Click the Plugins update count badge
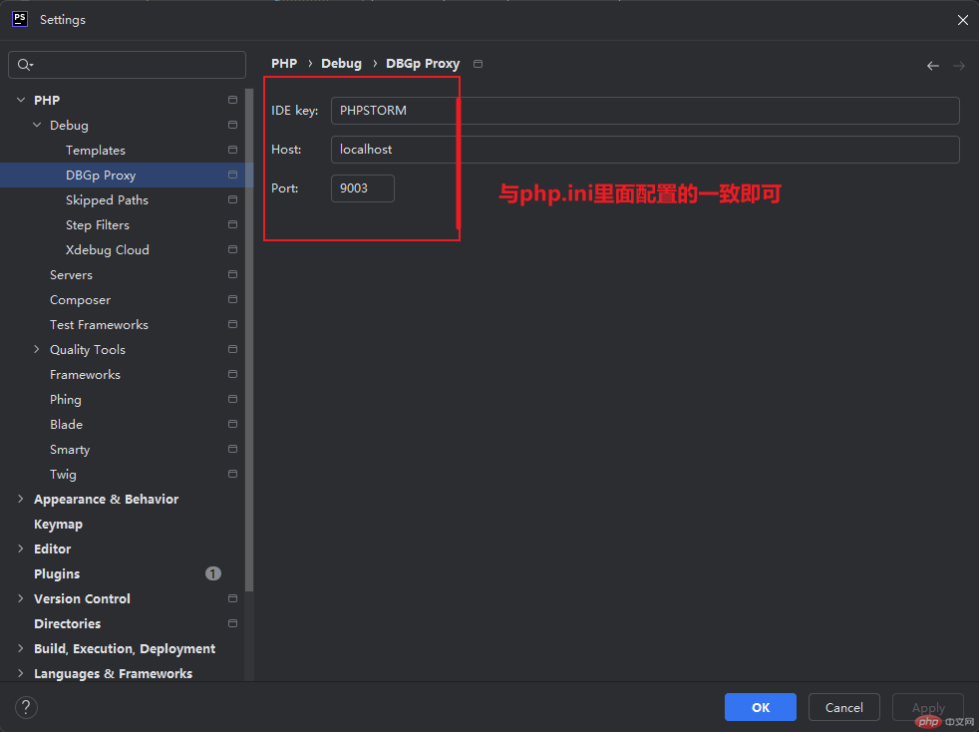979x732 pixels. (213, 573)
